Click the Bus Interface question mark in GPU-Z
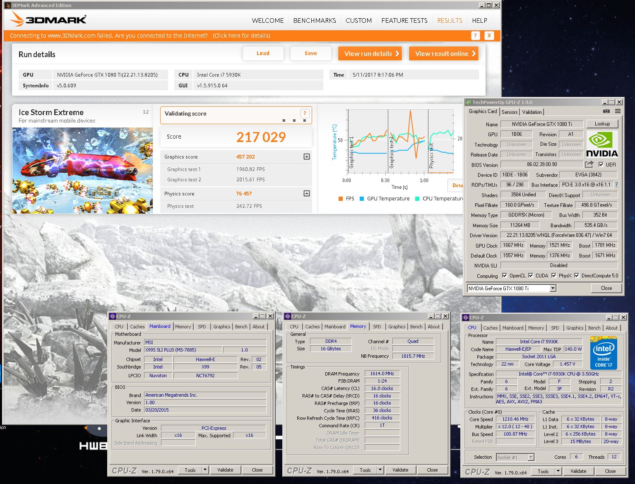The height and width of the screenshot is (484, 635). pos(616,185)
